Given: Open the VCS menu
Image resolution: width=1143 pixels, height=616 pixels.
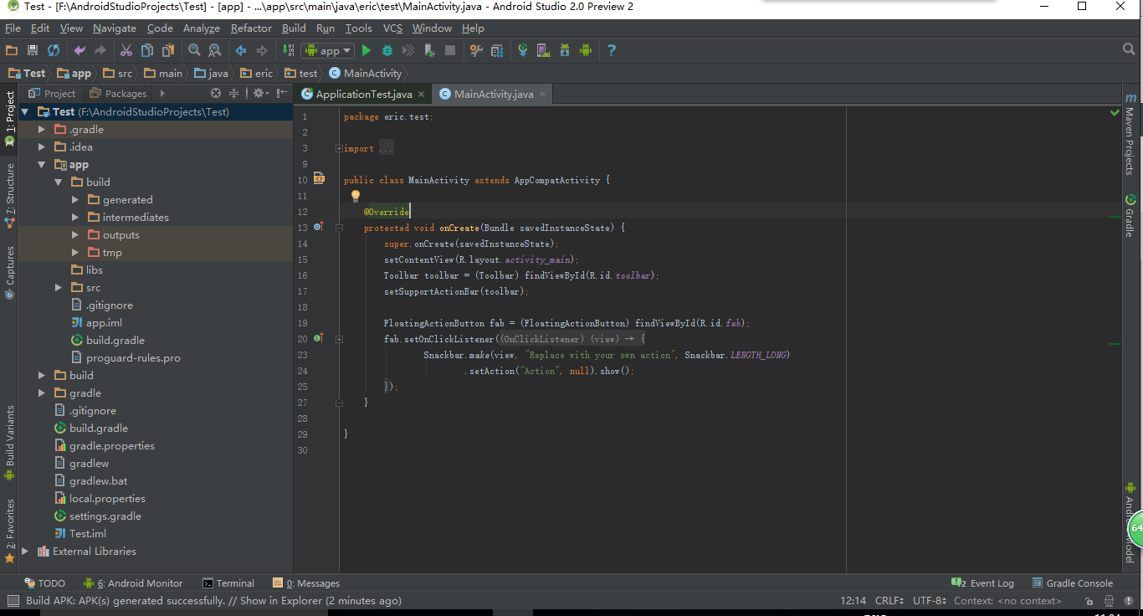Looking at the screenshot, I should click(x=392, y=28).
